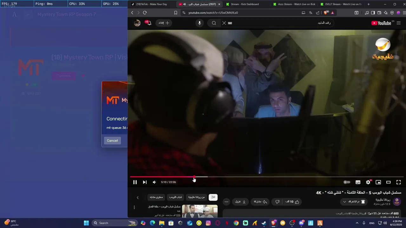
Task: Switch to Stream - Kick Dashboard tab
Action: pos(245,4)
